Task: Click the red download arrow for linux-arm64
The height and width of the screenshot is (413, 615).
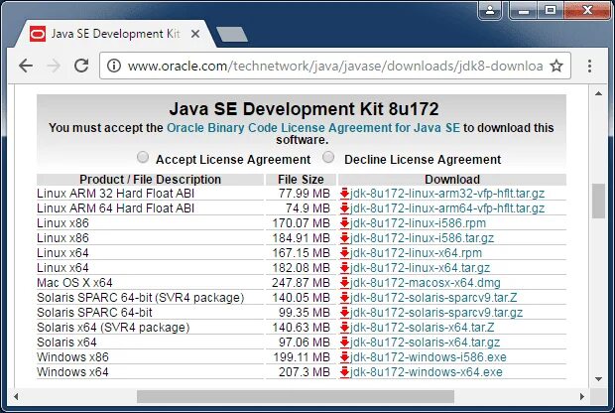Action: tap(344, 208)
